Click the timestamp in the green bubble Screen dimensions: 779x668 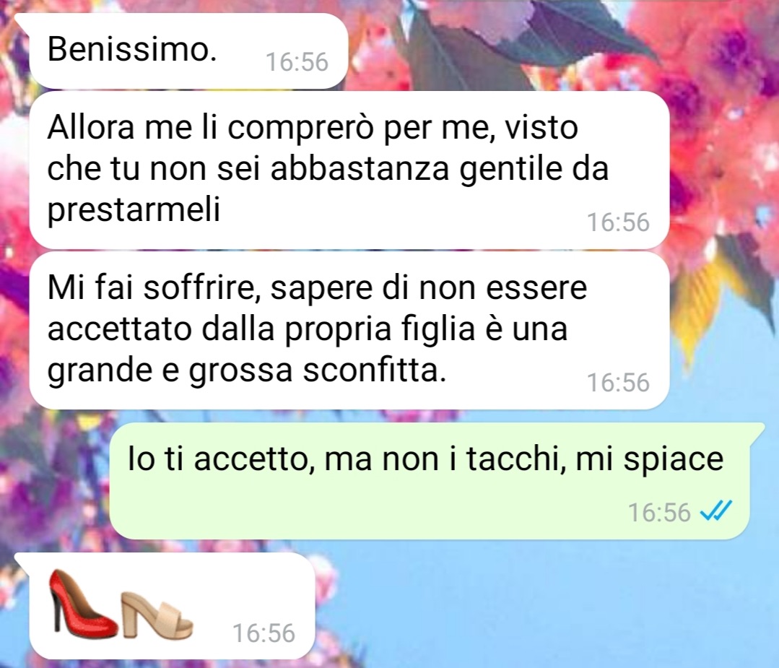[660, 513]
